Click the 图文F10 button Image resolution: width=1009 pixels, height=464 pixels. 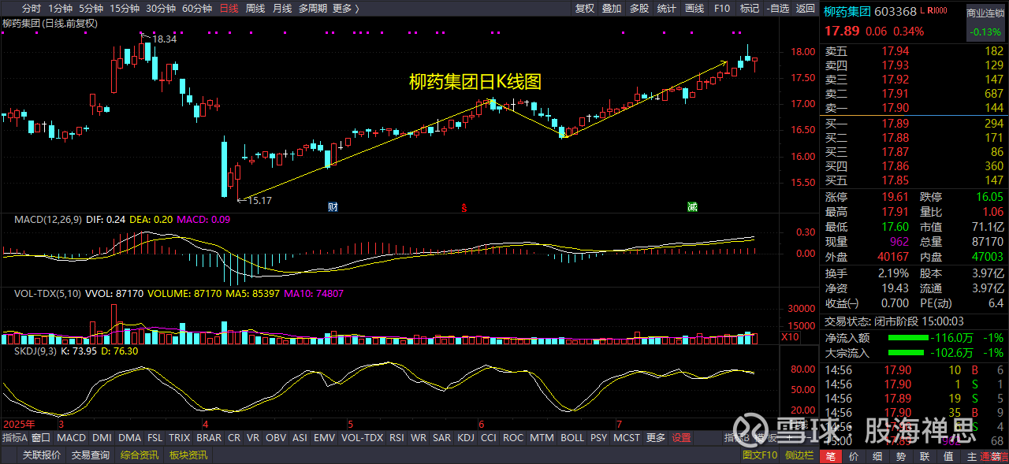point(761,455)
